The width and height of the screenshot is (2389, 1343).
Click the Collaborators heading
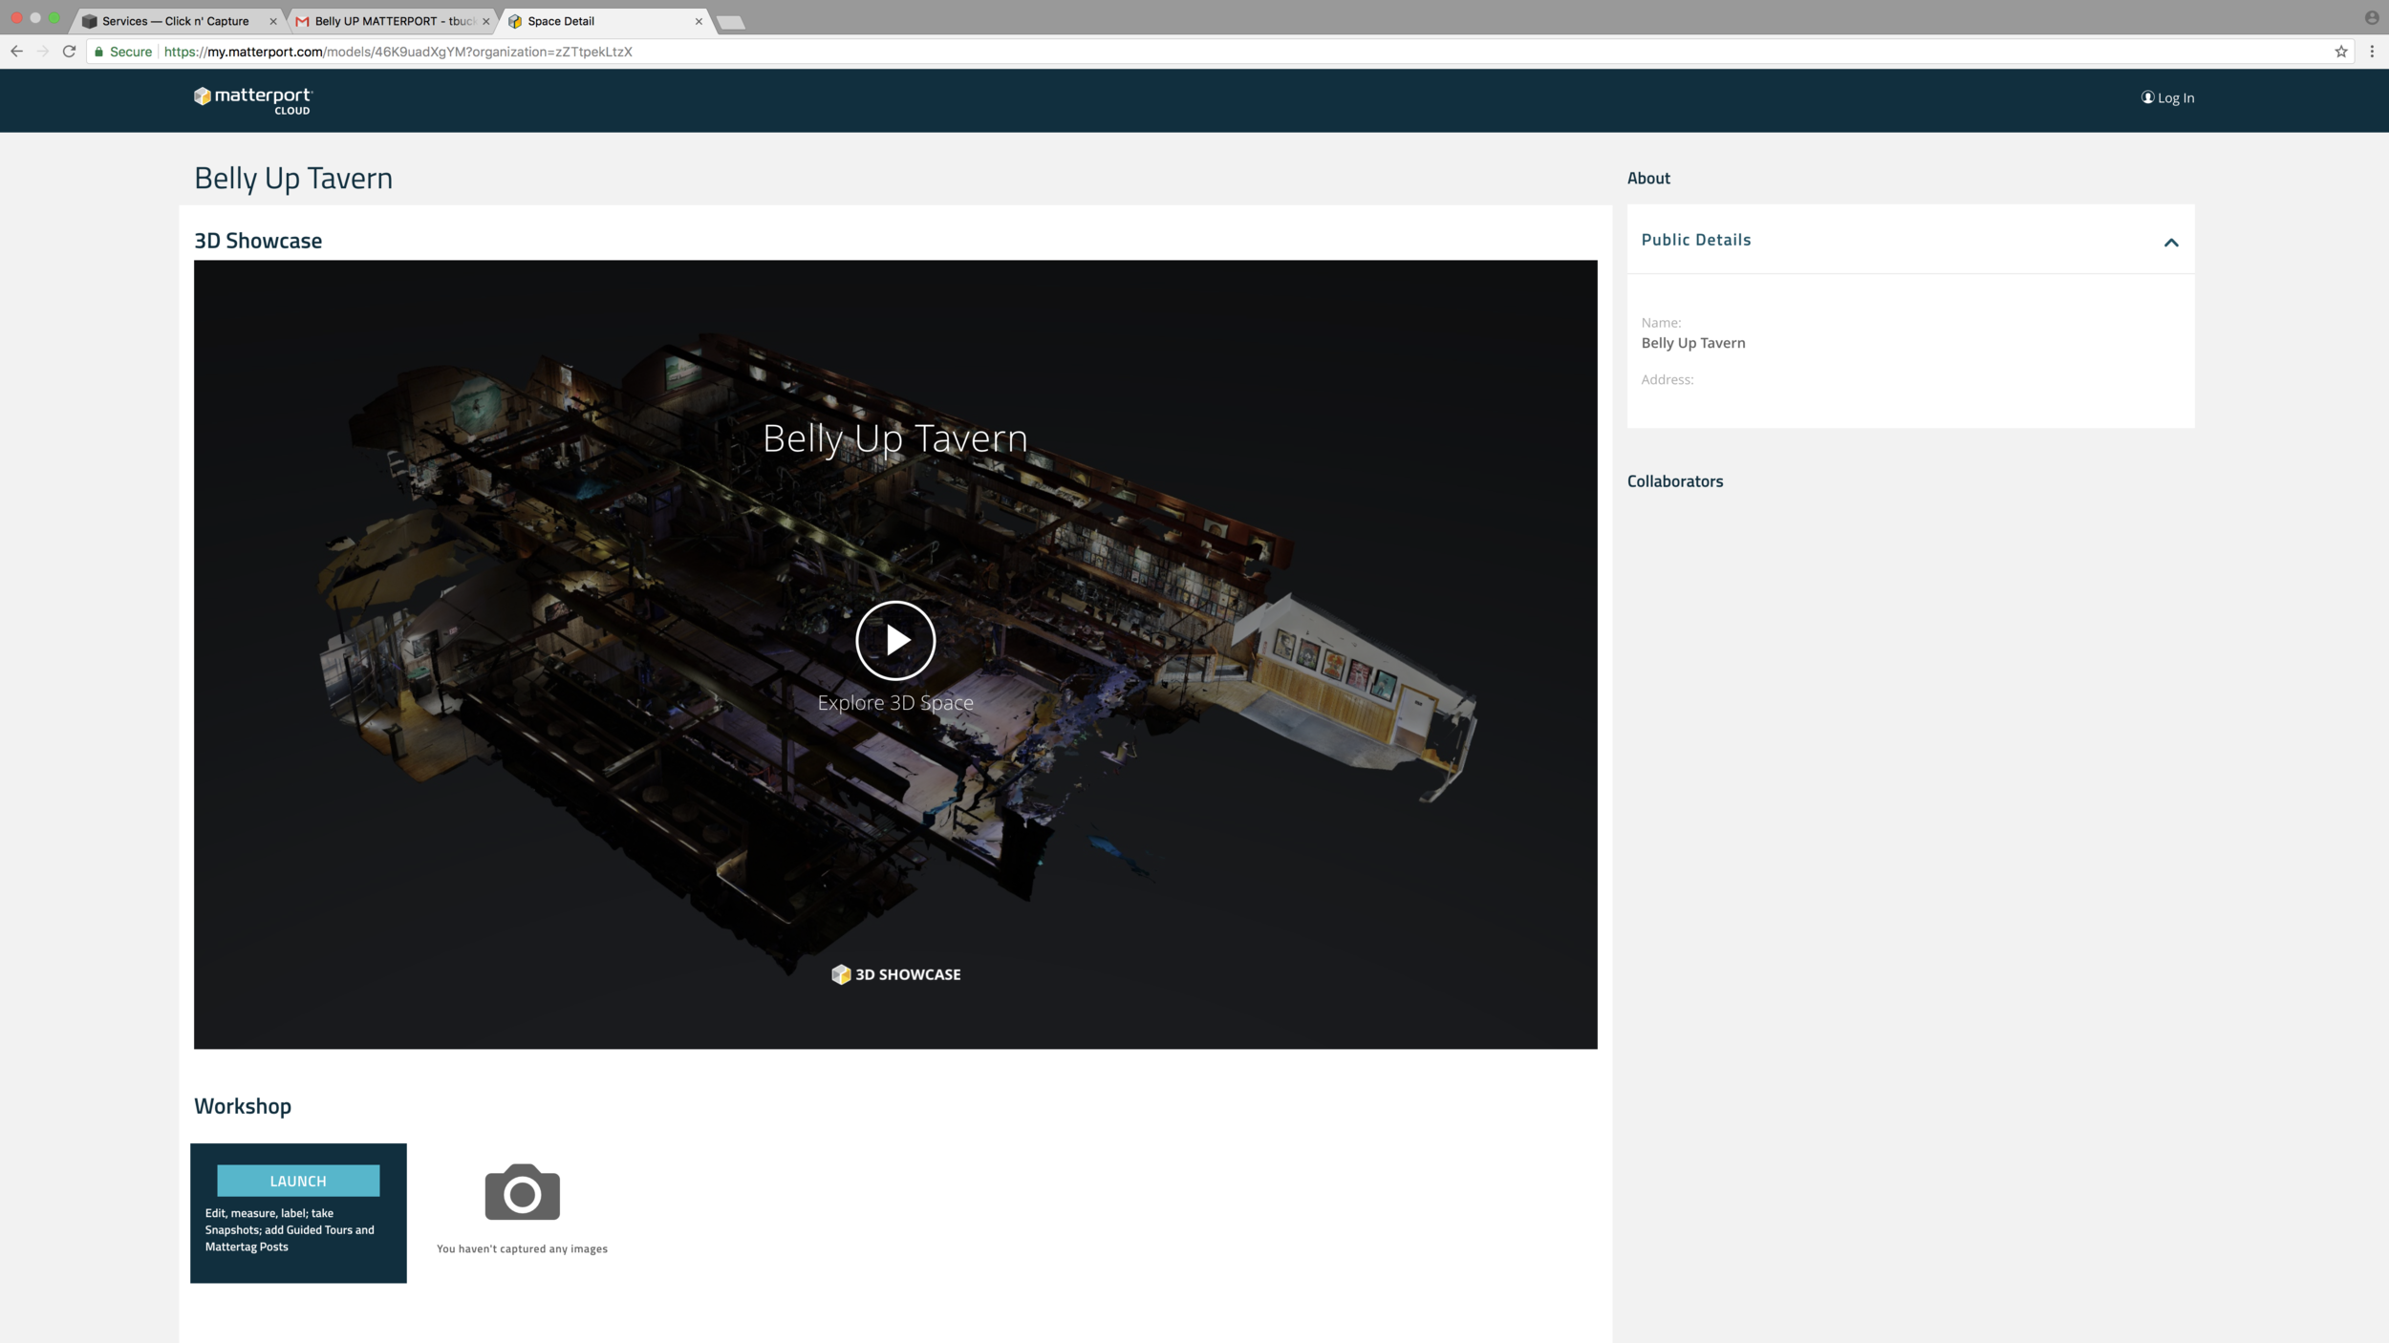point(1675,481)
